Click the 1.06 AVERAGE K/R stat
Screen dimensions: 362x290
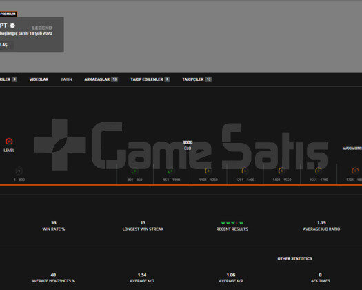[x=231, y=278]
